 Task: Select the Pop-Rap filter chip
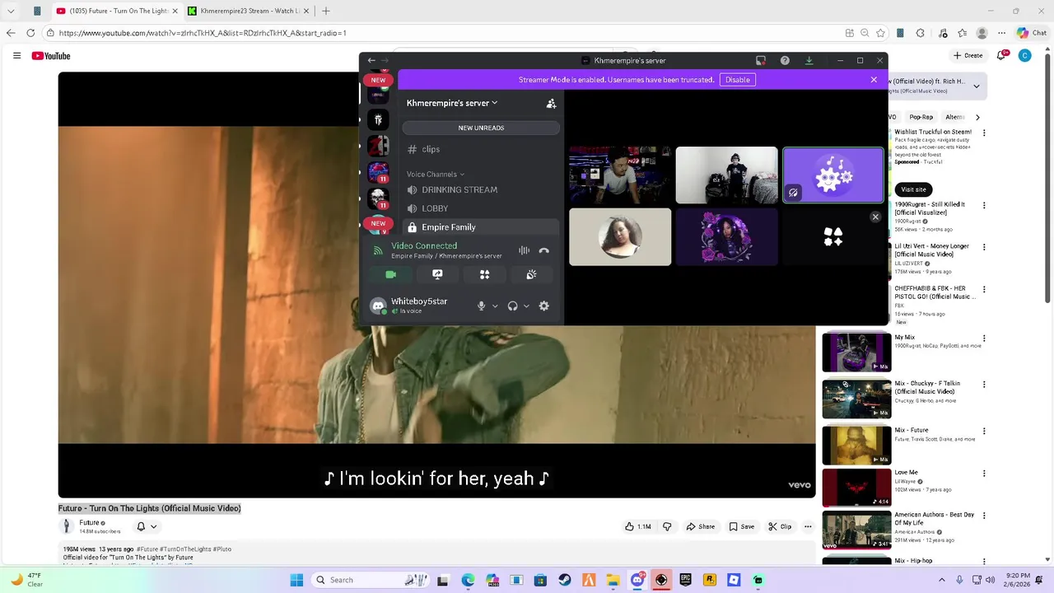[921, 117]
